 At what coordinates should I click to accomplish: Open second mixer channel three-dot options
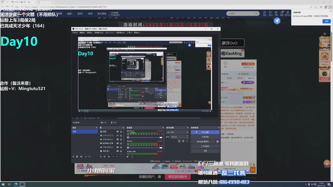[128, 144]
